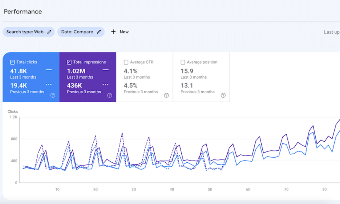The height and width of the screenshot is (204, 340).
Task: Click the 15.9 average position value
Action: tap(187, 71)
